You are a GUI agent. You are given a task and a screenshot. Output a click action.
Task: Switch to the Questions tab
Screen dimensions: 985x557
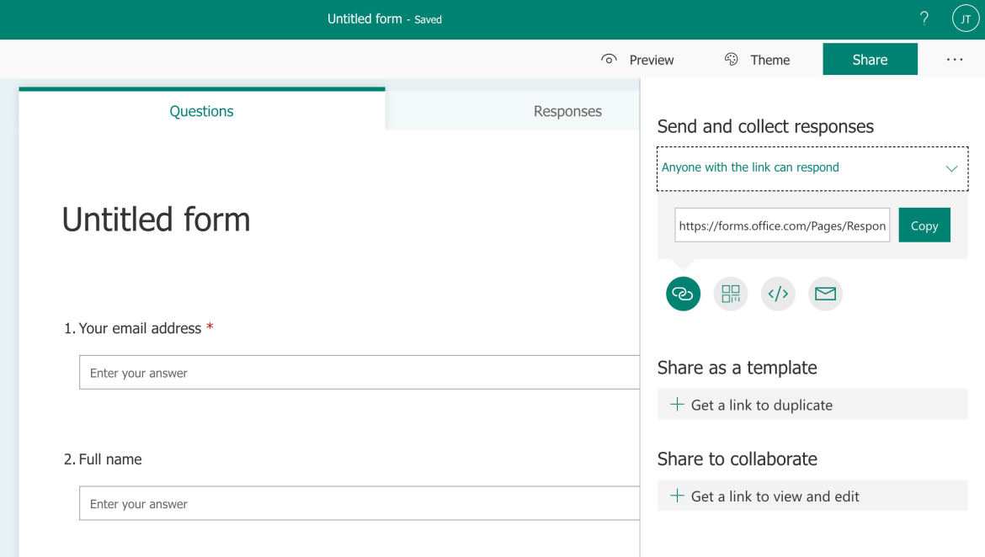point(201,111)
